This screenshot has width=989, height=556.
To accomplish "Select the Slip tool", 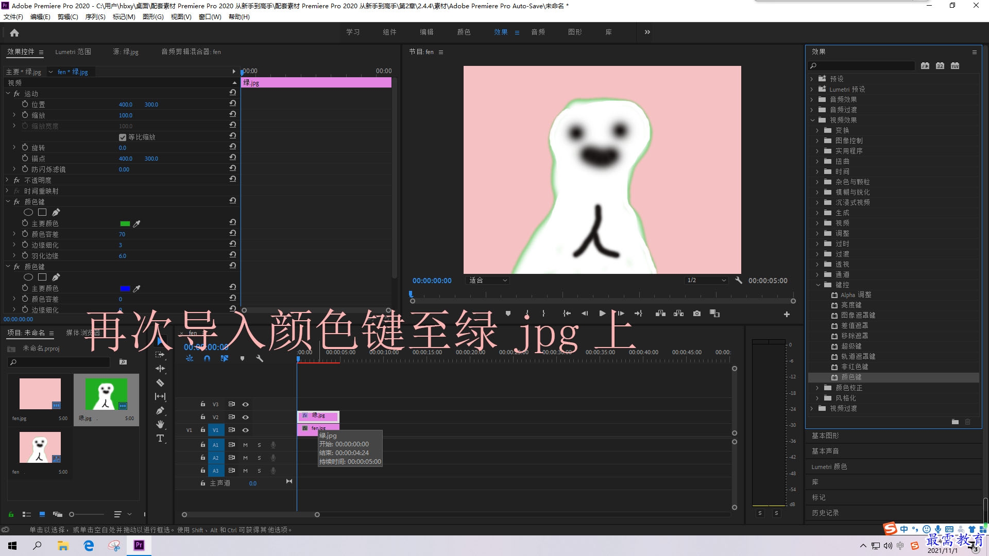I will (160, 396).
